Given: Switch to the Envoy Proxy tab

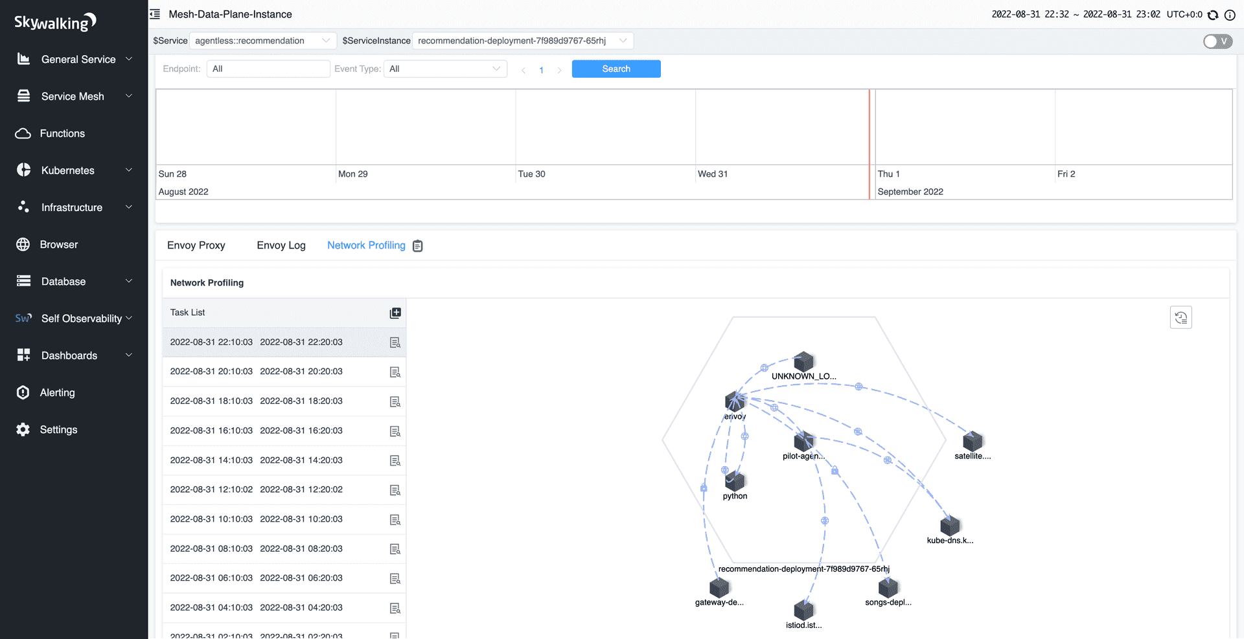Looking at the screenshot, I should pos(196,245).
